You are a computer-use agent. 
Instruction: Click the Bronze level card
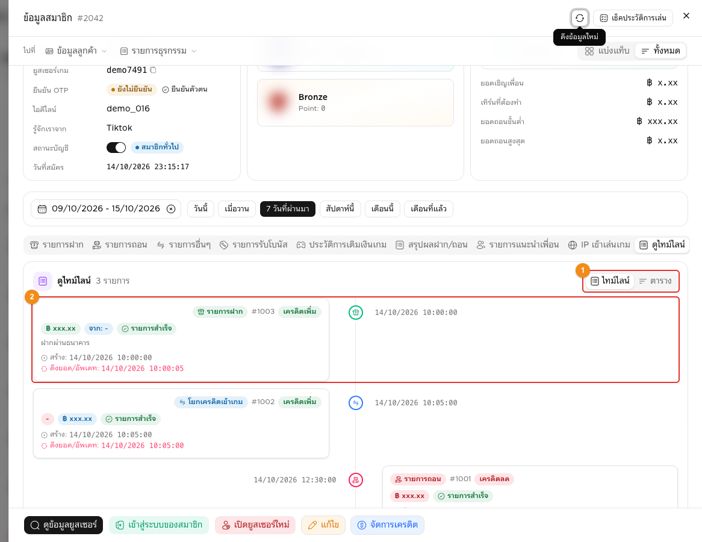[x=355, y=102]
